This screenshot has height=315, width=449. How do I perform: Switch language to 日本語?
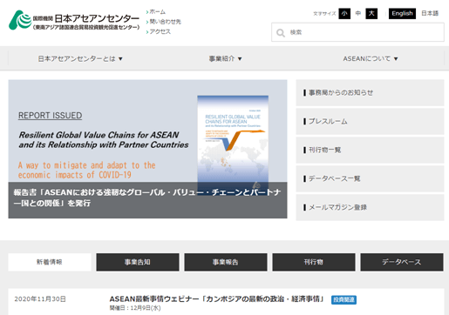click(x=430, y=13)
